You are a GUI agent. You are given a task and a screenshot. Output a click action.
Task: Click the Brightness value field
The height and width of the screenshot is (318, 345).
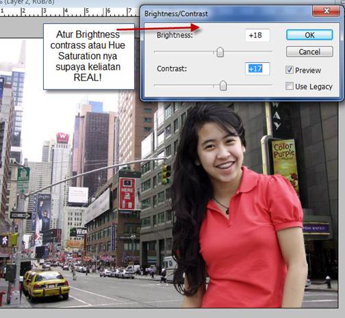coord(257,35)
